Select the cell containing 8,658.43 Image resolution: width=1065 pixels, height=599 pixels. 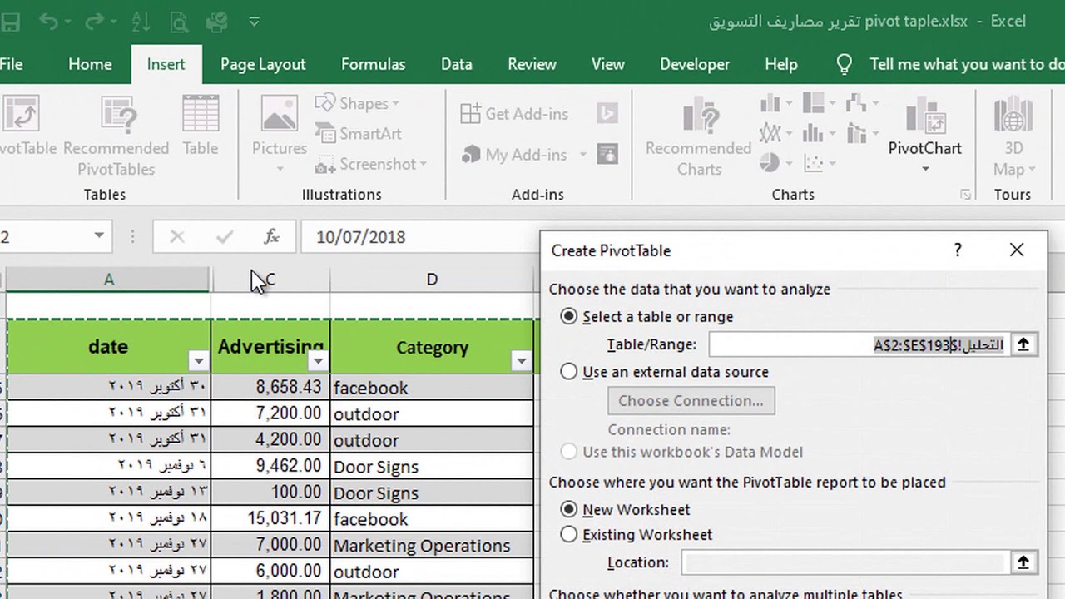click(270, 388)
